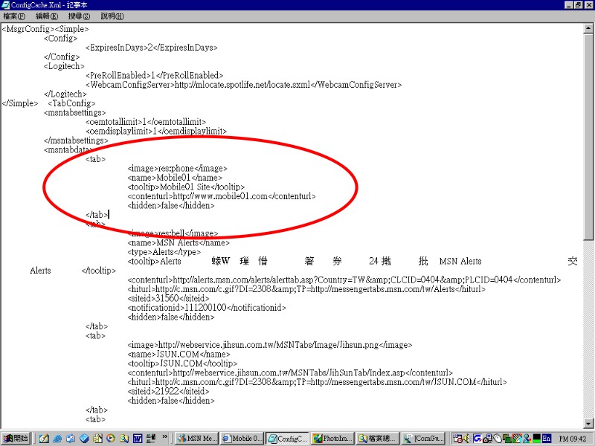Expand quick launch overflow chevron
The width and height of the screenshot is (595, 446).
coord(164,437)
